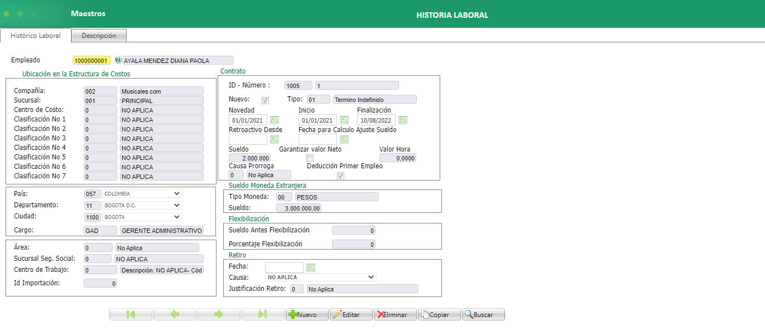Click the Clasificación No 1 code field
This screenshot has height=331, width=765.
point(100,120)
